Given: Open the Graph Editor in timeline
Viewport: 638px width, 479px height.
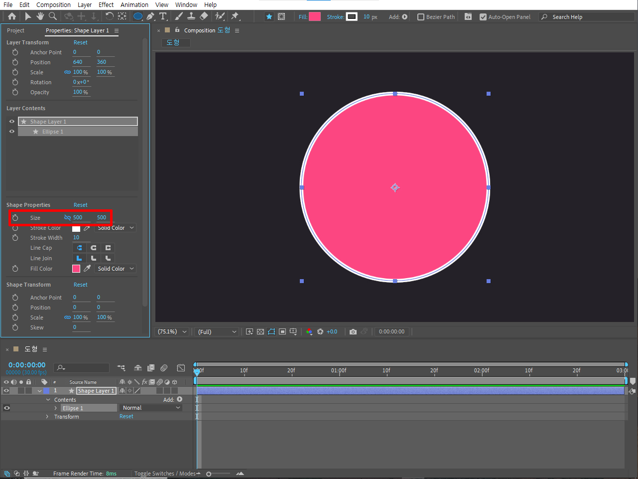Looking at the screenshot, I should (x=181, y=368).
